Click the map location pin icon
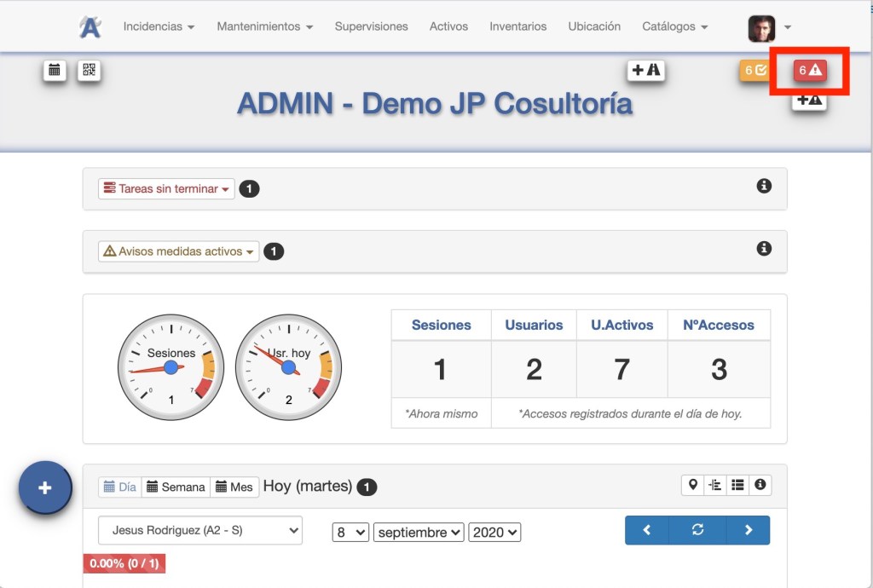The height and width of the screenshot is (588, 873). (692, 485)
